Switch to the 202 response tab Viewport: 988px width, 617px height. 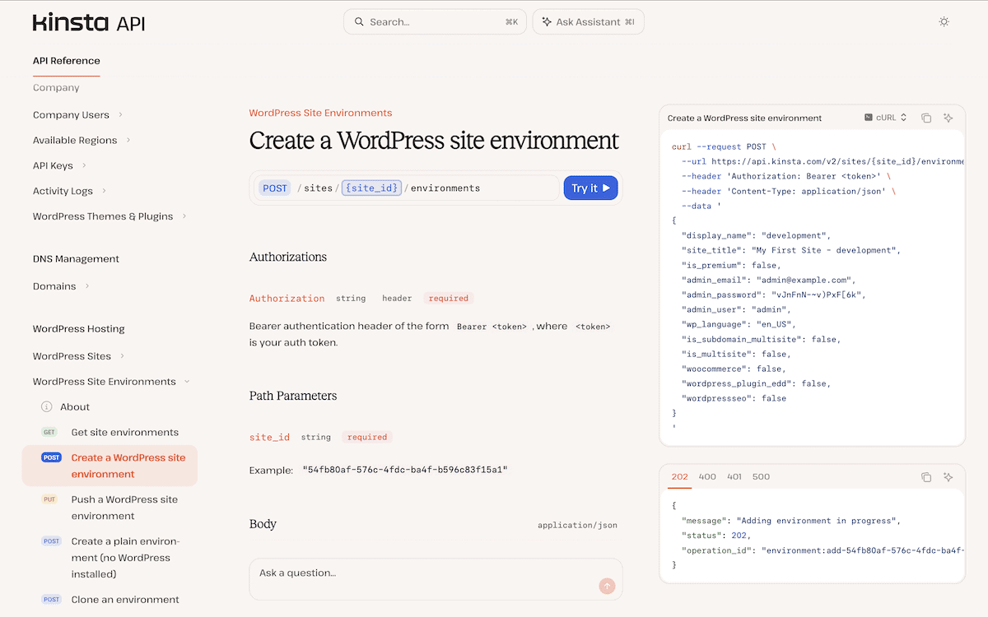pos(679,476)
